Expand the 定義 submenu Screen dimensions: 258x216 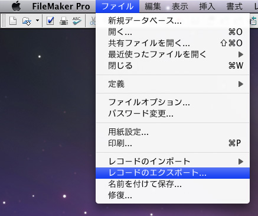tap(172, 84)
